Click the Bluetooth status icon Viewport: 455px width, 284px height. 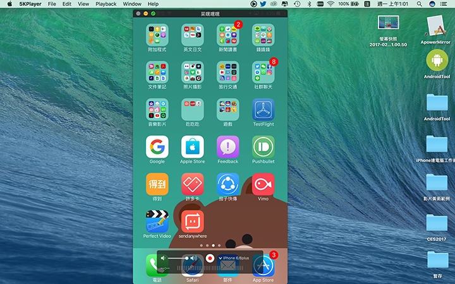[309, 4]
